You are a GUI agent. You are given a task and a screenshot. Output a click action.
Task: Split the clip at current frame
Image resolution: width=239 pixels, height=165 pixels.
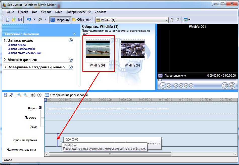pyautogui.click(x=225, y=85)
